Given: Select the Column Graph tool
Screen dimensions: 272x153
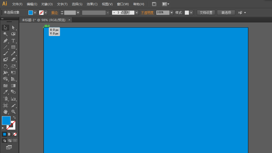Looking at the screenshot, I should pos(13,99).
